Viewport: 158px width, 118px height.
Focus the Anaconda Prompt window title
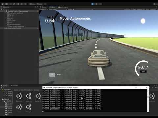coord(62,87)
